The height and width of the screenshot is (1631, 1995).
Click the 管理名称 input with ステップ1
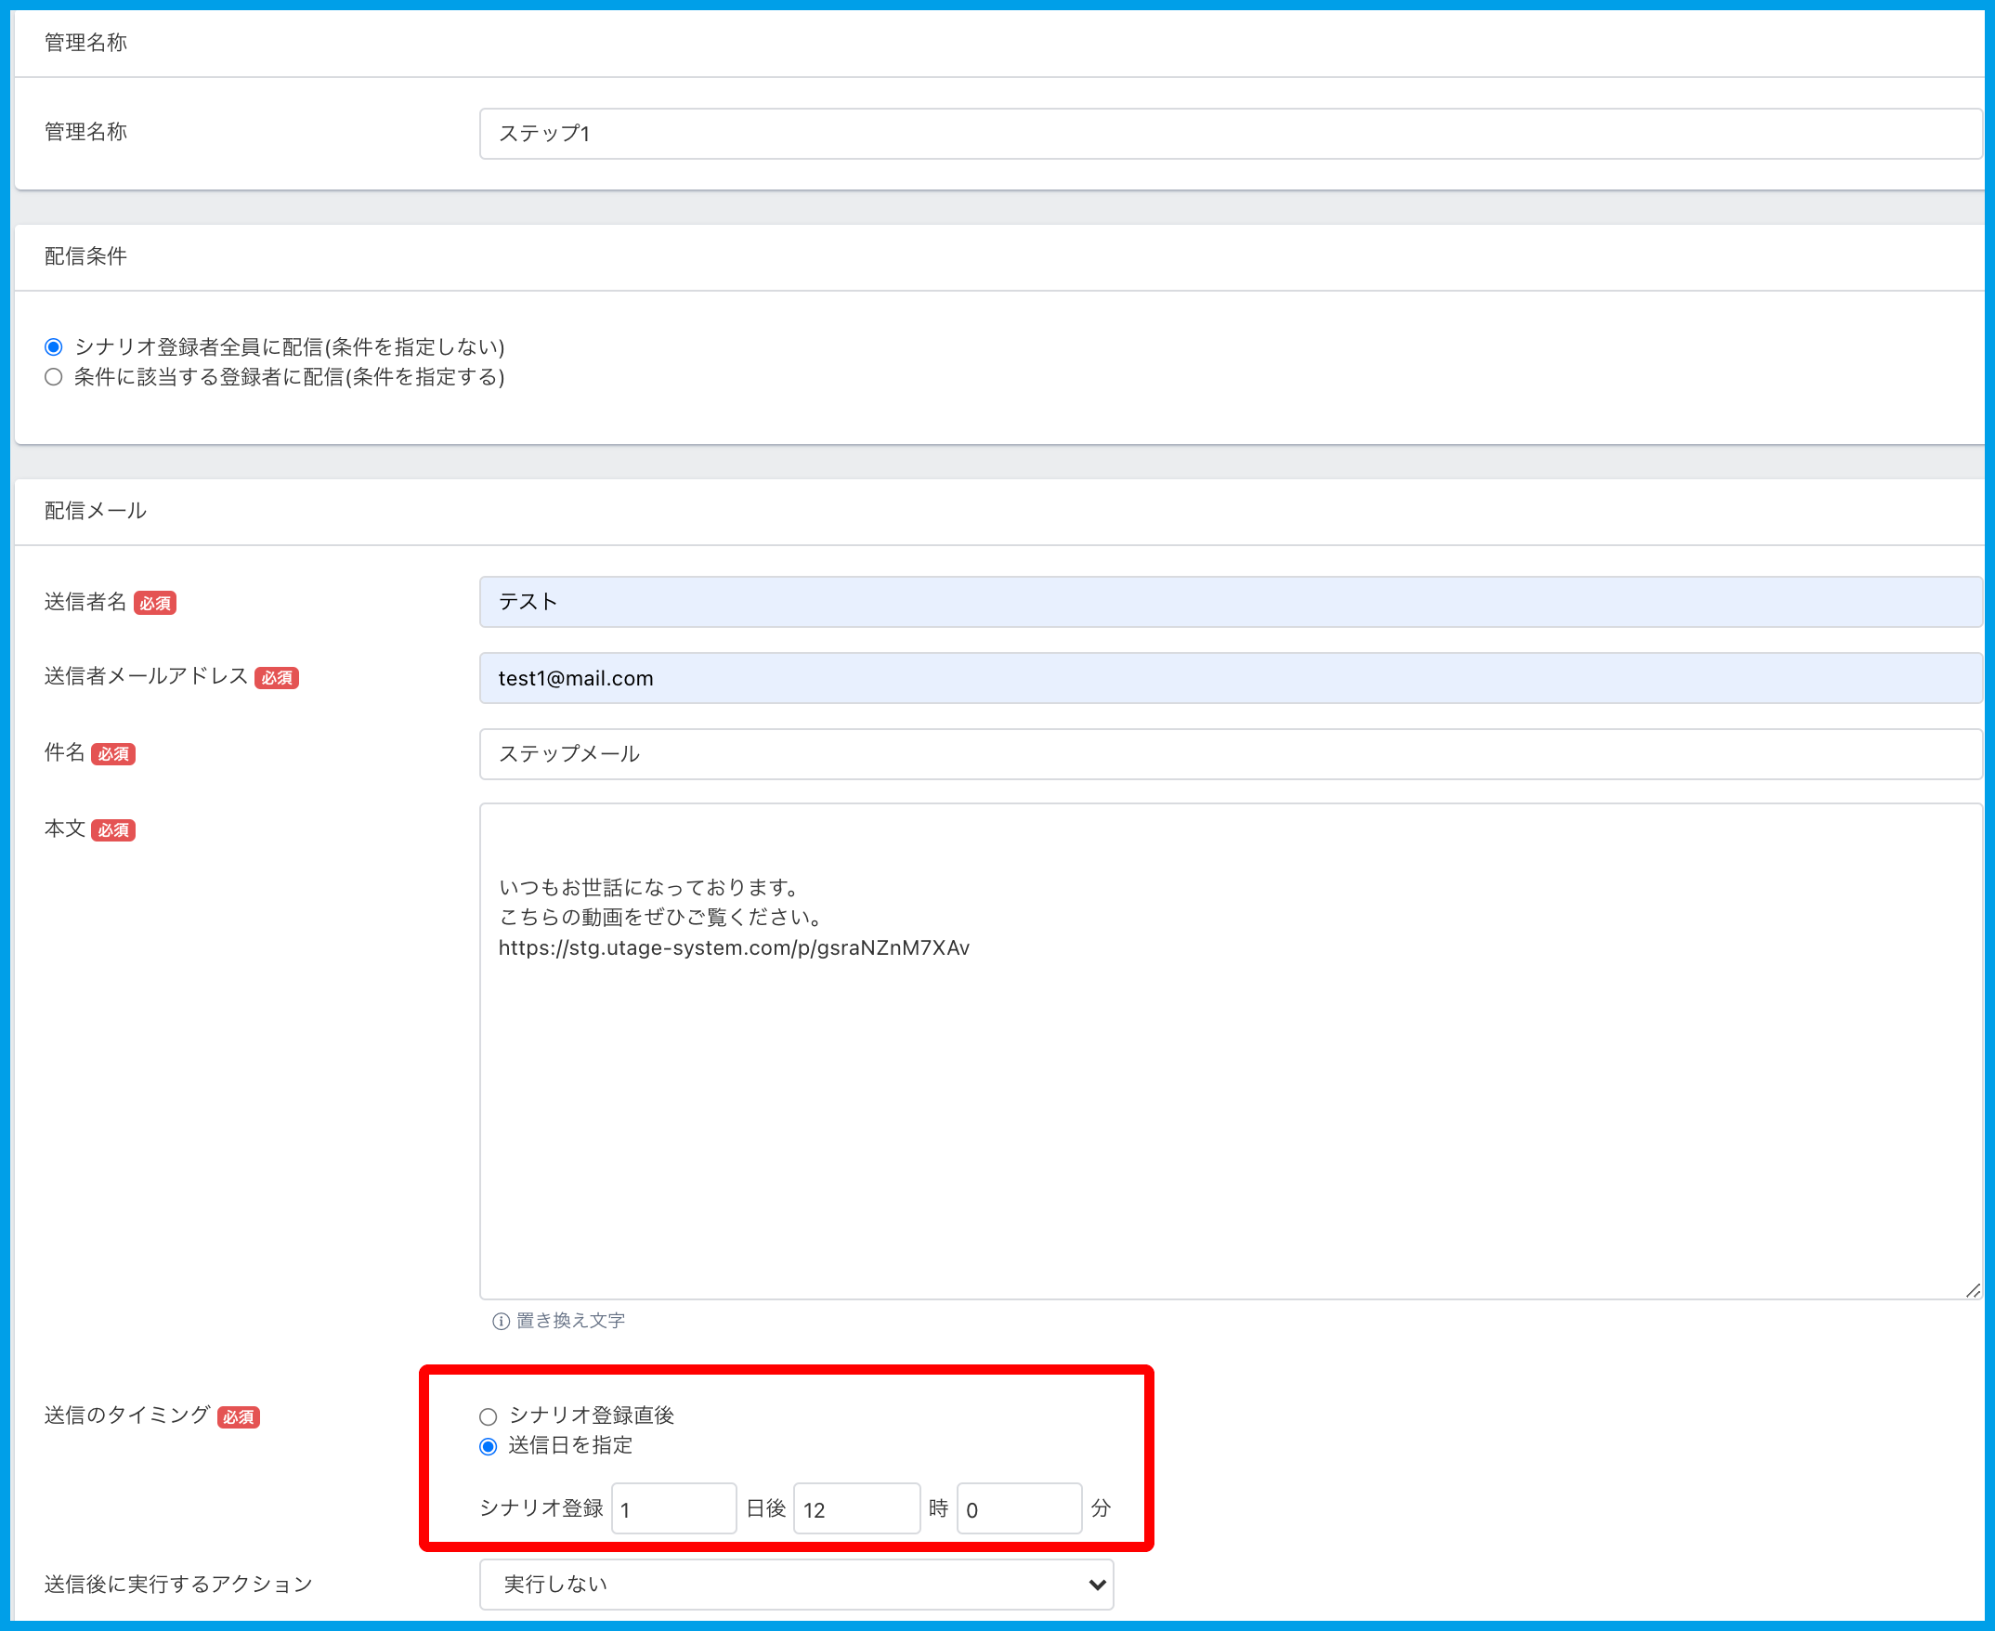pyautogui.click(x=1230, y=134)
